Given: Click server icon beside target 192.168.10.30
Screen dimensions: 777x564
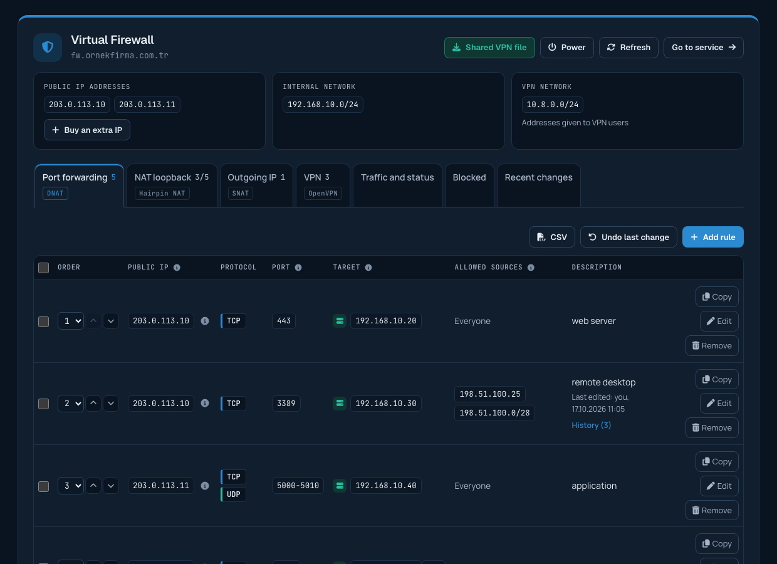Looking at the screenshot, I should 340,404.
